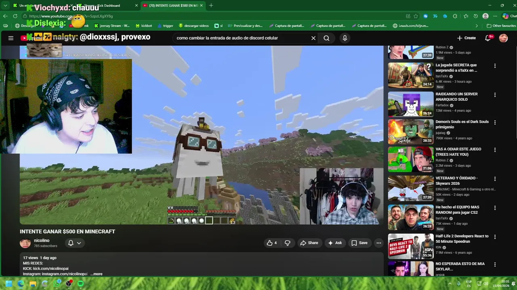
Task: Click the YouTube search magnifier button
Action: coord(326,38)
